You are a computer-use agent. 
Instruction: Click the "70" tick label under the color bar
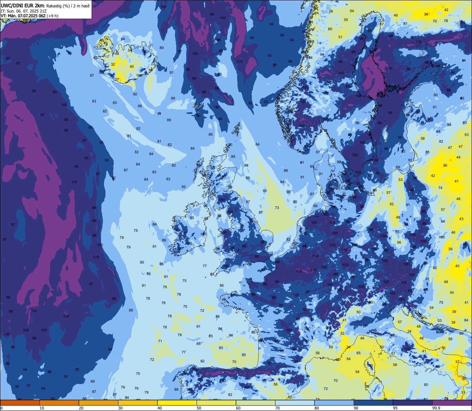click(x=278, y=408)
